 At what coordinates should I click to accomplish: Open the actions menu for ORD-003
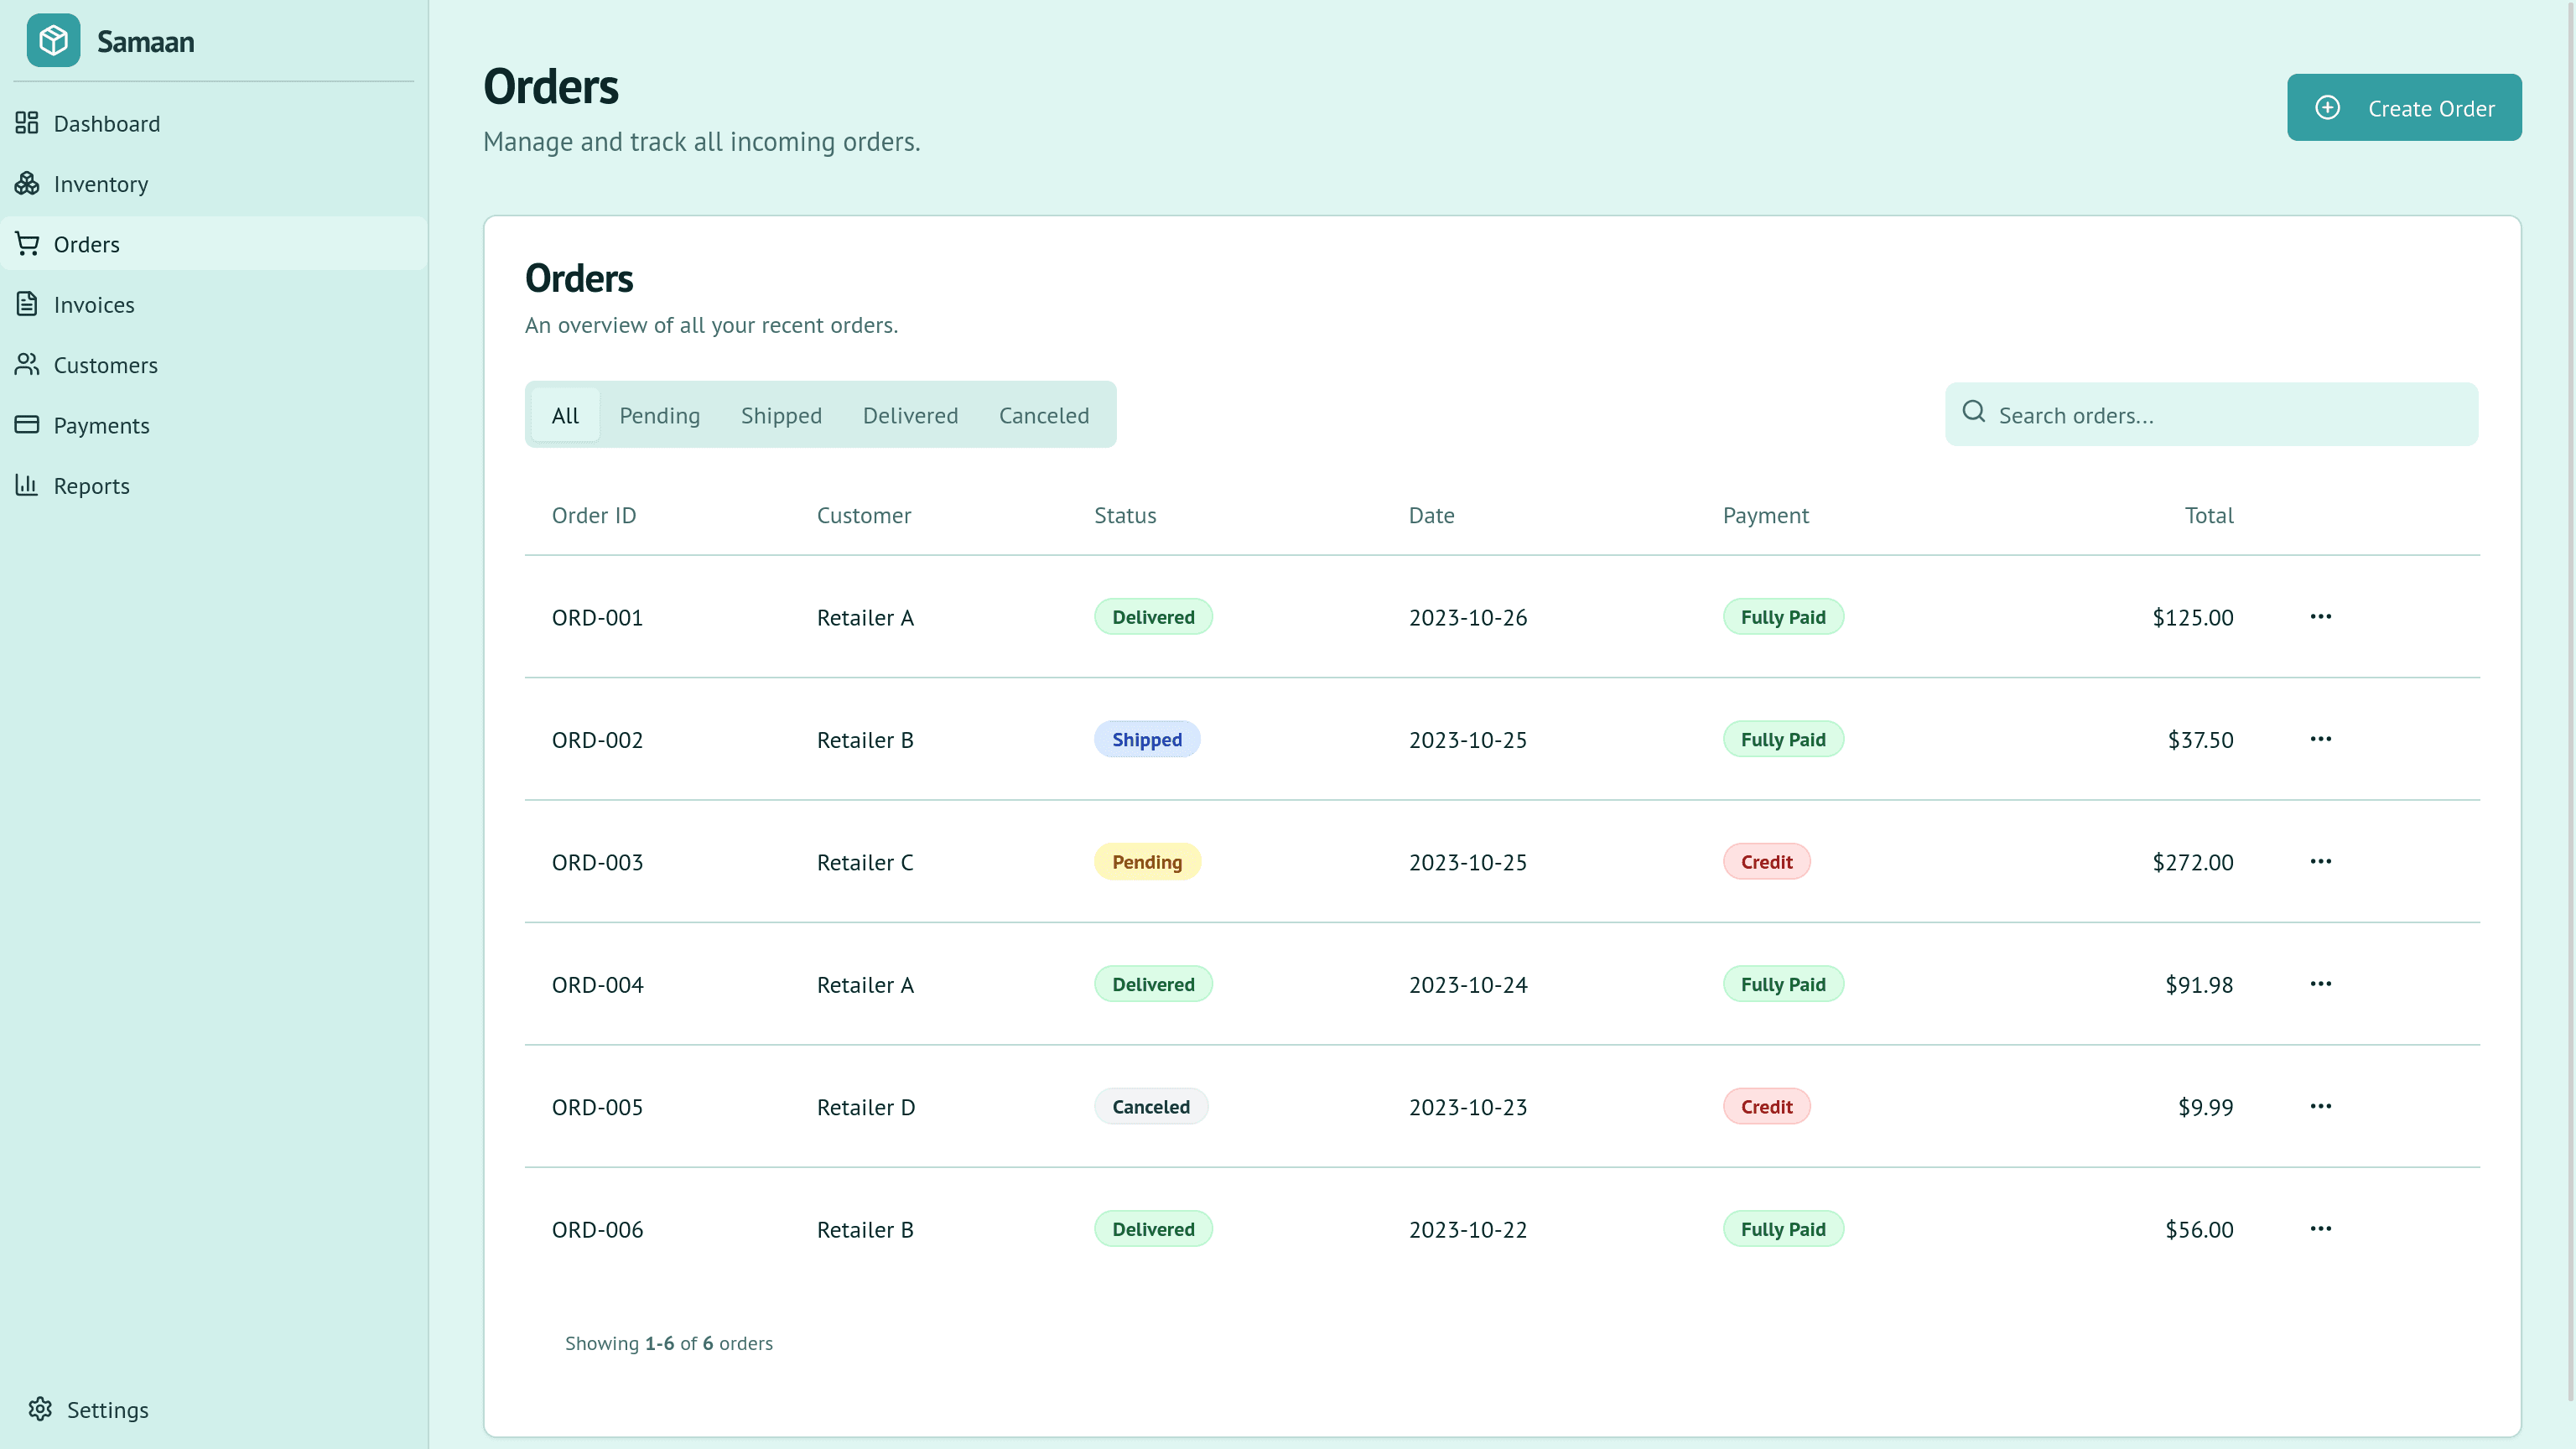coord(2321,861)
